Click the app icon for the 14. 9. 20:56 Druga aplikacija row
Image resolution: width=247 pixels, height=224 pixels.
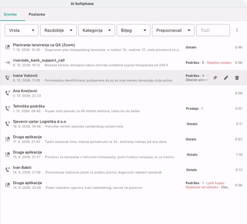click(x=8, y=185)
